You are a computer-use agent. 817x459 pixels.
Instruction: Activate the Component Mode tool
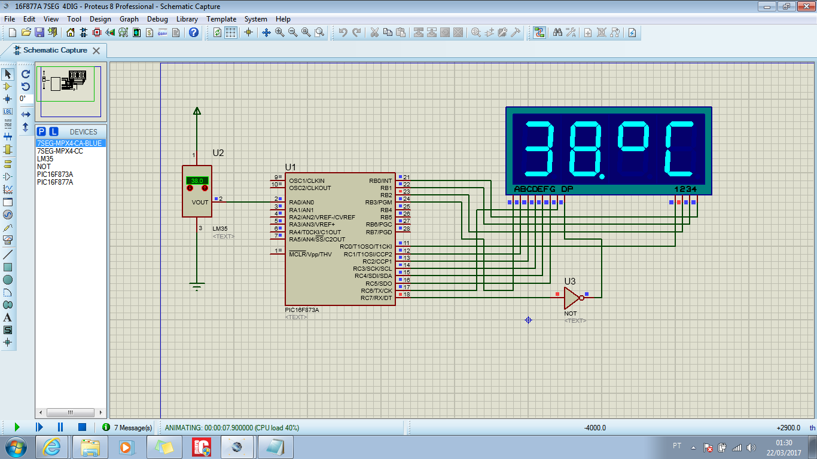click(8, 87)
